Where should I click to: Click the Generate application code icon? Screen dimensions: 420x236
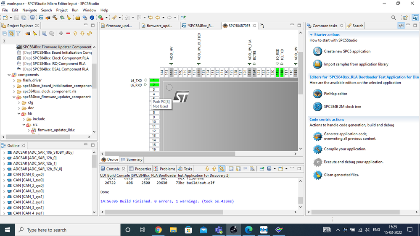(x=317, y=136)
